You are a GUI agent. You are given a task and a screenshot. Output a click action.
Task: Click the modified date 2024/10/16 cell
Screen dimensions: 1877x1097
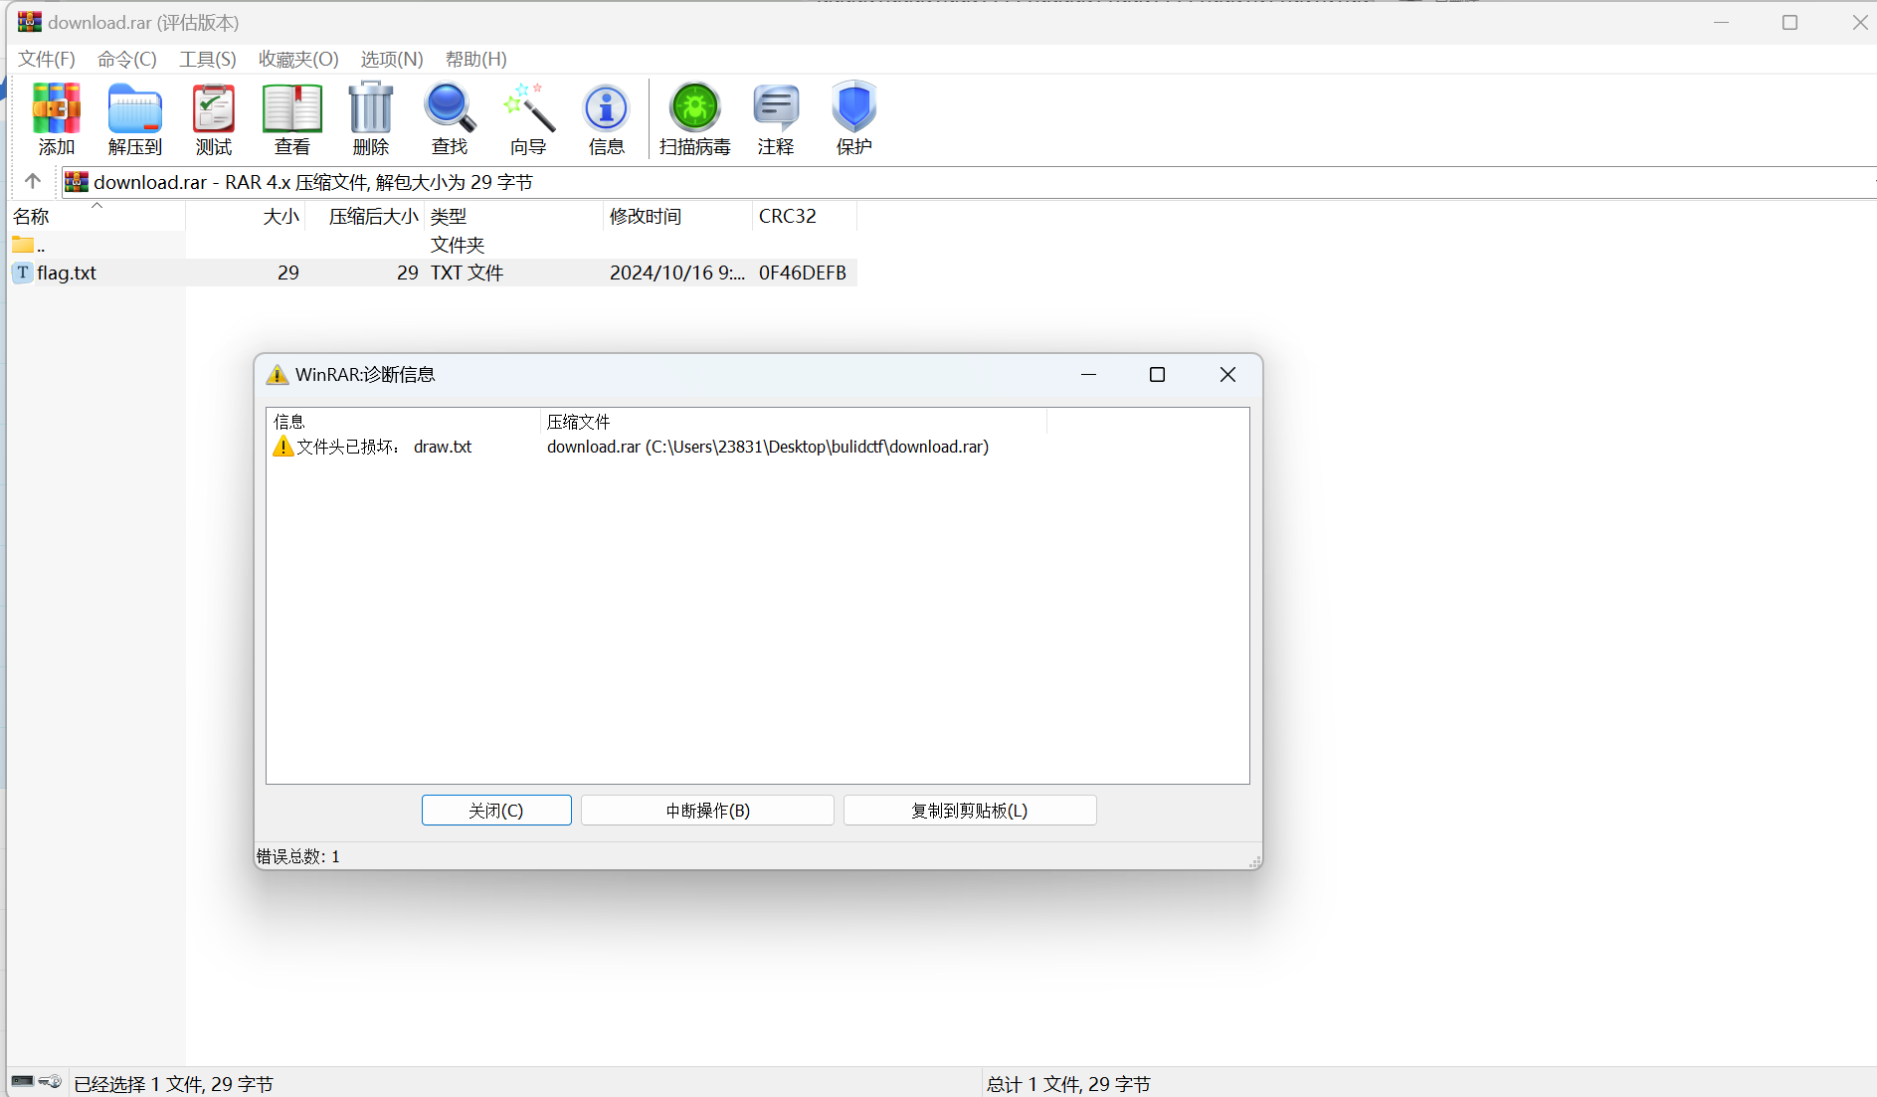click(677, 273)
